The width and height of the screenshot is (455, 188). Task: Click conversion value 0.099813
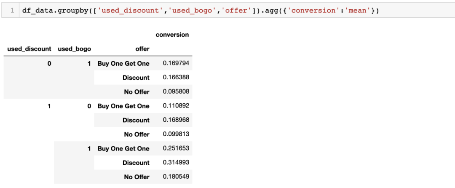coord(176,134)
